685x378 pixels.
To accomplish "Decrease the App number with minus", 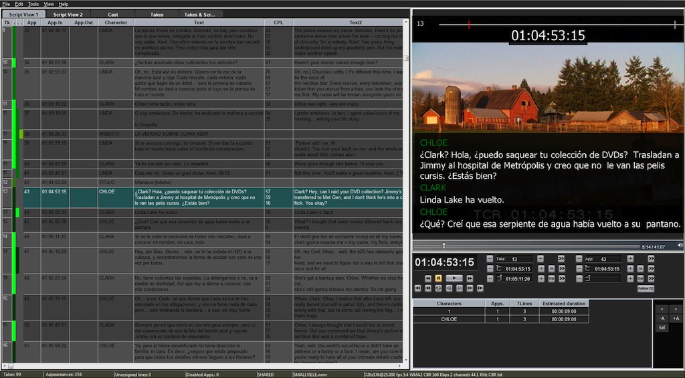I will (579, 259).
